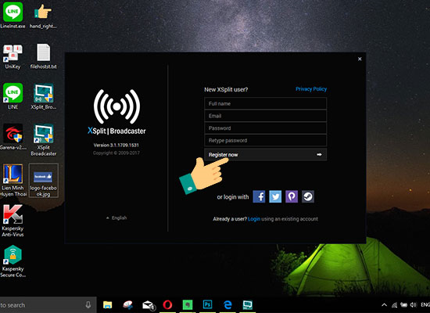Click into the Email field

pos(266,116)
